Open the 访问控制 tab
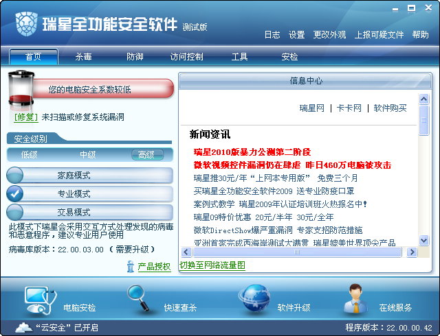The height and width of the screenshot is (336, 440). (186, 56)
